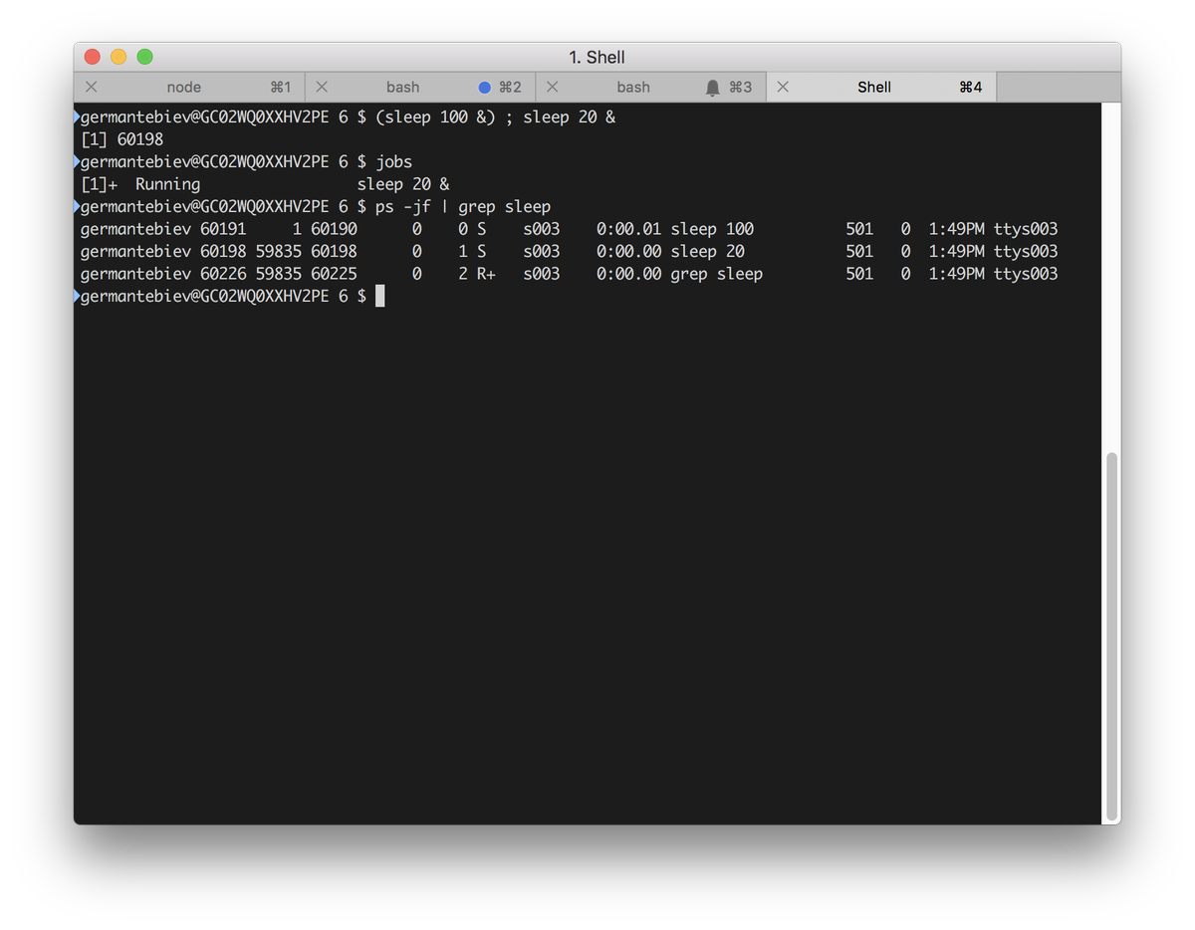Click 'sleep 100' in ps output
The width and height of the screenshot is (1195, 930).
point(712,229)
